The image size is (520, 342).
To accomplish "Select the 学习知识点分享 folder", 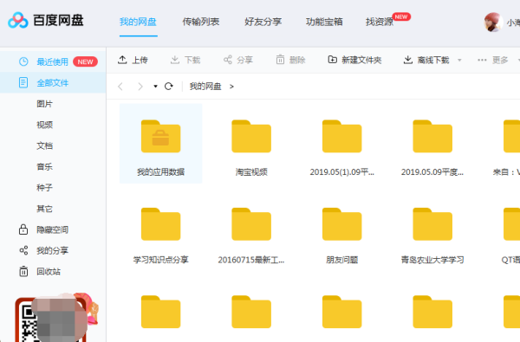I will [x=161, y=236].
